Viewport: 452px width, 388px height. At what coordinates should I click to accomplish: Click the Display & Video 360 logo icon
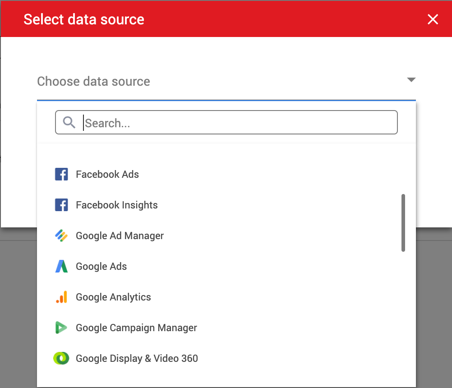tap(61, 358)
